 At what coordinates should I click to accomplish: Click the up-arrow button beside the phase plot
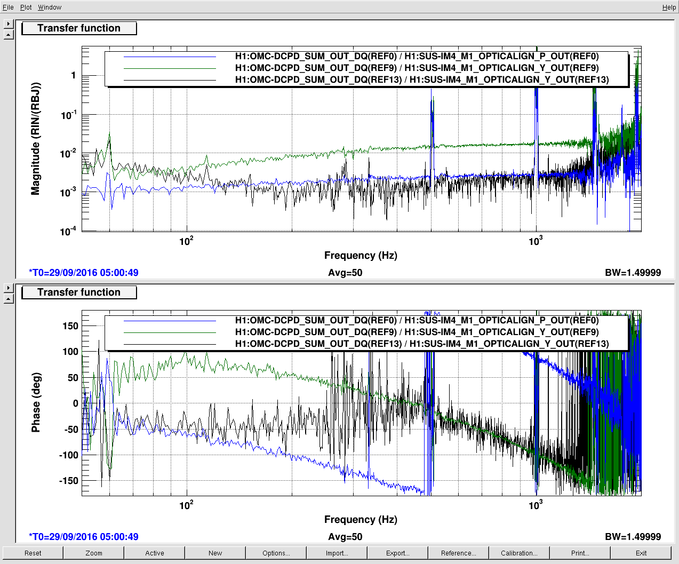tap(8, 299)
